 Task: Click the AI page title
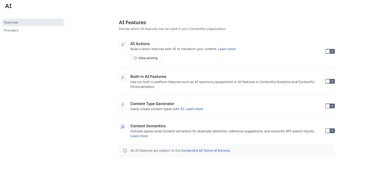click(x=8, y=6)
